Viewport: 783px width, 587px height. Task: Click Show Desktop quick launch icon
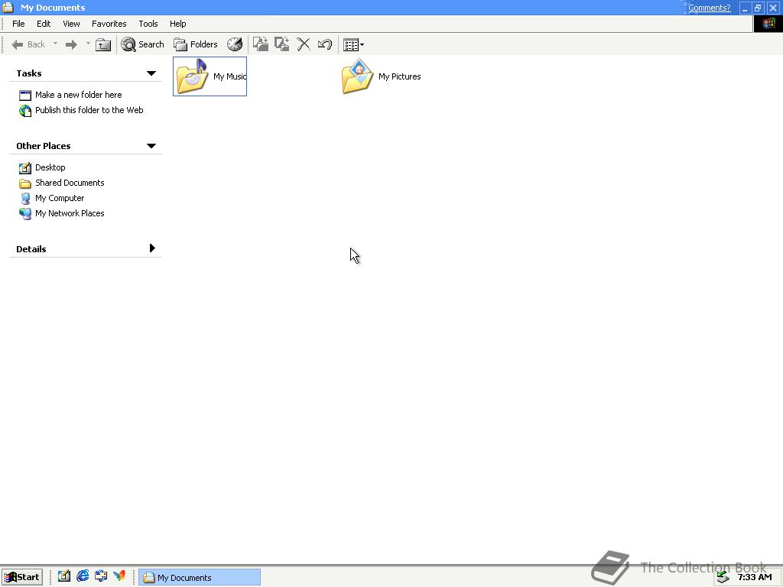tap(63, 576)
